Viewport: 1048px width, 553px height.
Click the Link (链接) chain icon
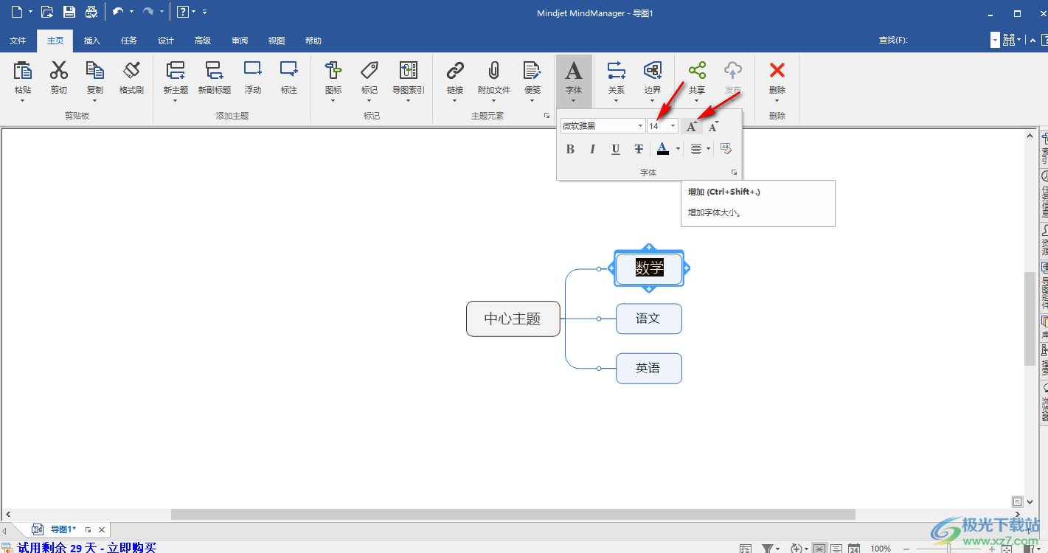[455, 70]
